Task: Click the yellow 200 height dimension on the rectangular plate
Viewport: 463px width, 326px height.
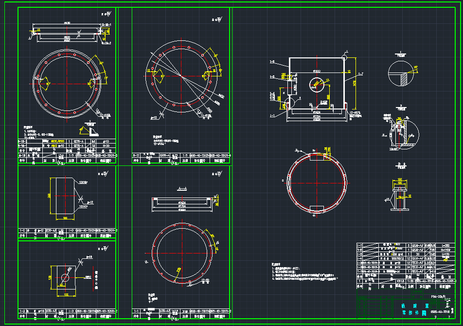Action: point(49,196)
